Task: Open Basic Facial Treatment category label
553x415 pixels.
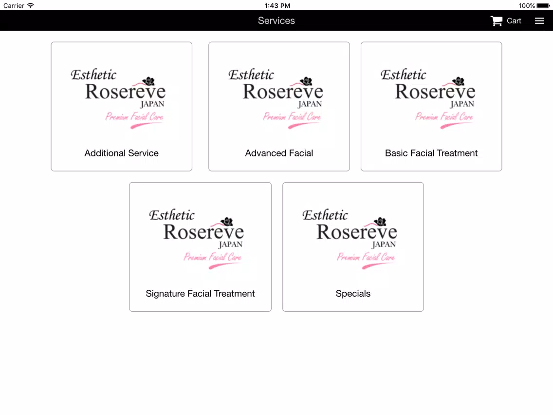Action: point(431,153)
